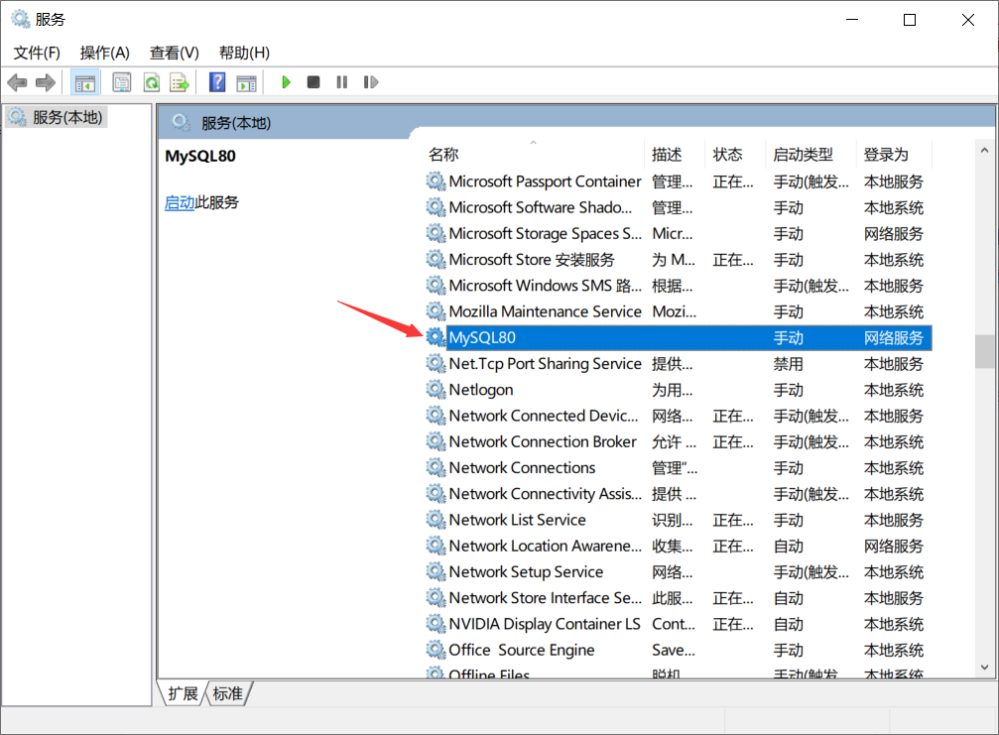This screenshot has height=735, width=999.
Task: Click 网络服务 logon cell of MySQL80
Action: point(893,338)
